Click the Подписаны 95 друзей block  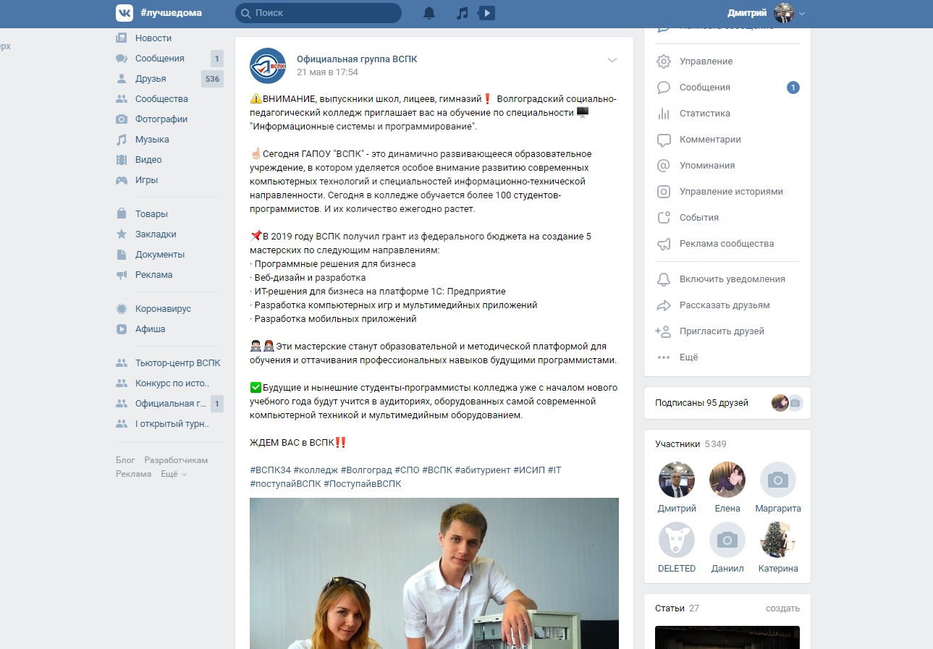coord(727,403)
